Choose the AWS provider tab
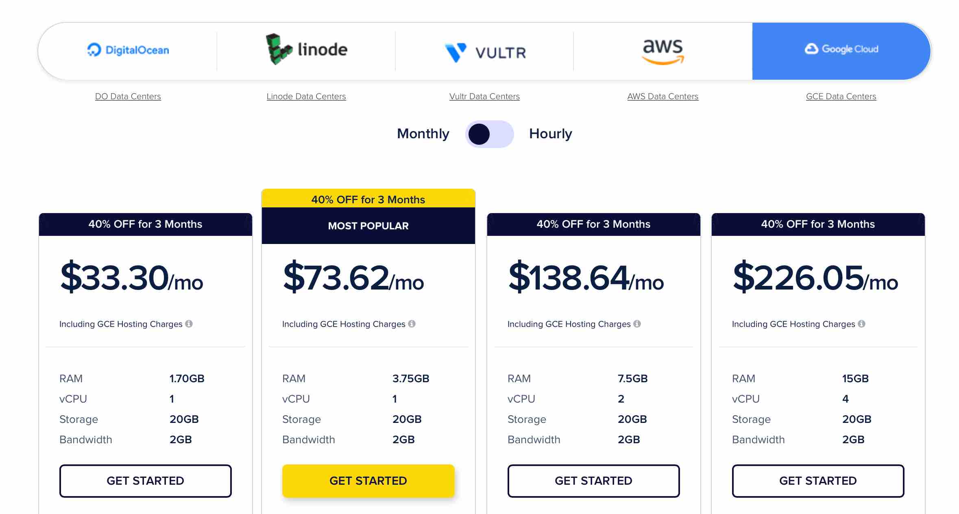This screenshot has width=959, height=514. (x=663, y=51)
